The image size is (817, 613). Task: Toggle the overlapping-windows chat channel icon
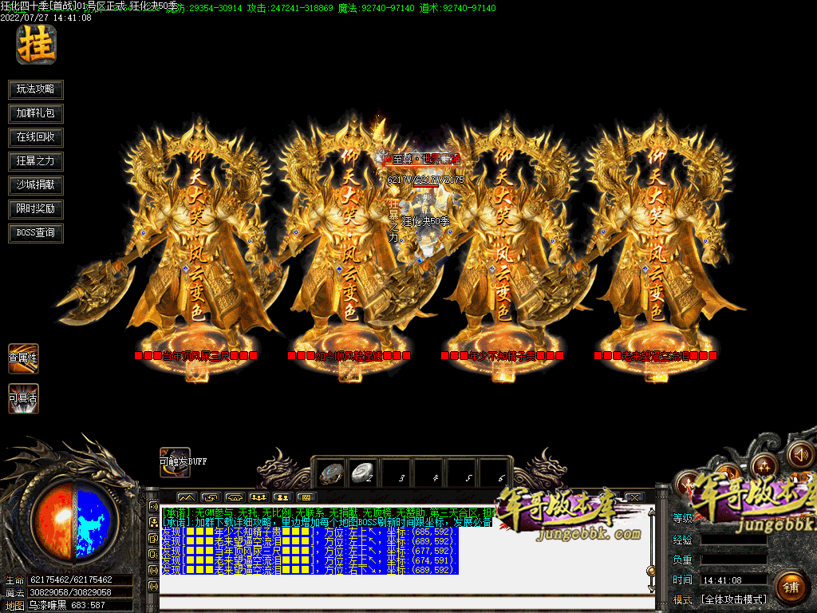(x=153, y=538)
